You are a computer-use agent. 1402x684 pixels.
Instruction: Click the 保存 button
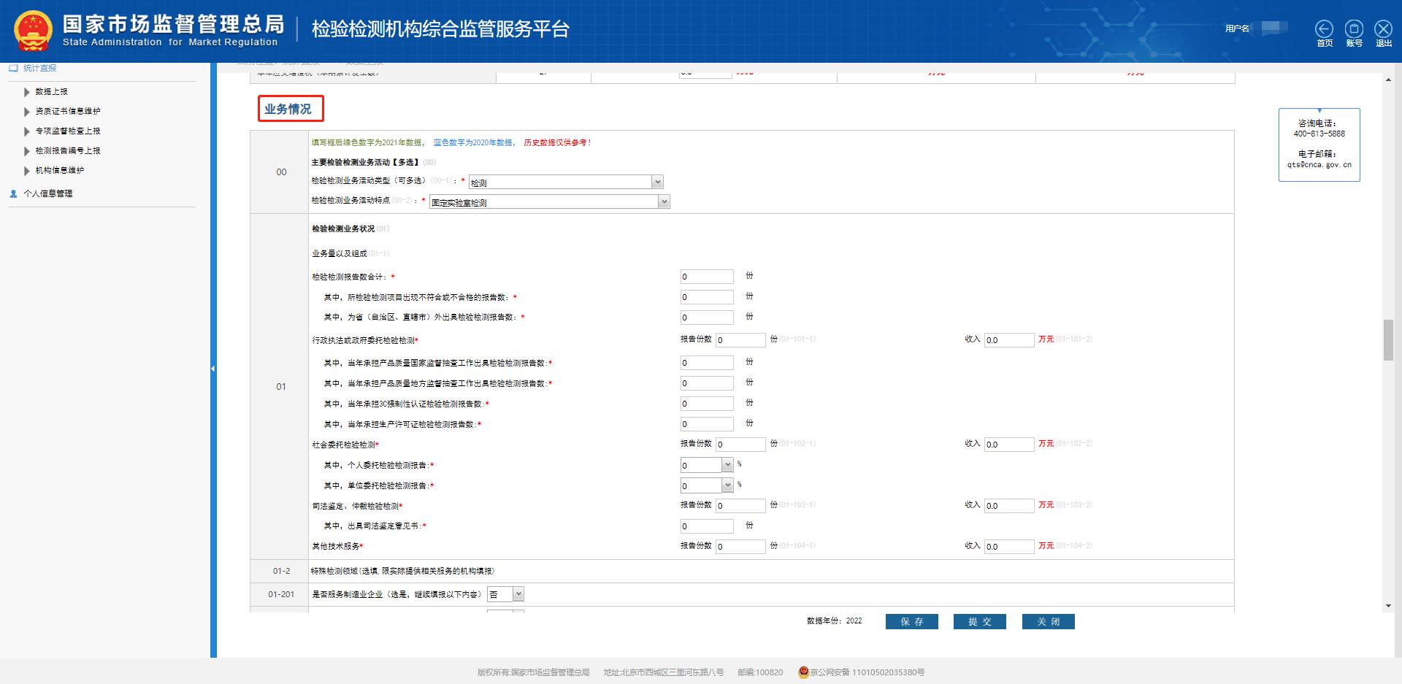tap(911, 621)
